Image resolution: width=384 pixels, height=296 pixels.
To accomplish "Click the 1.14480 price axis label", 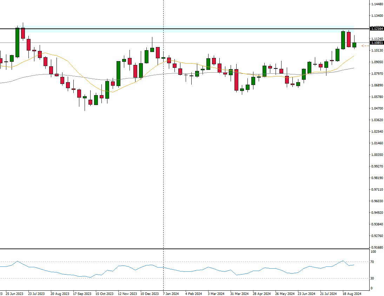I will click(377, 4).
